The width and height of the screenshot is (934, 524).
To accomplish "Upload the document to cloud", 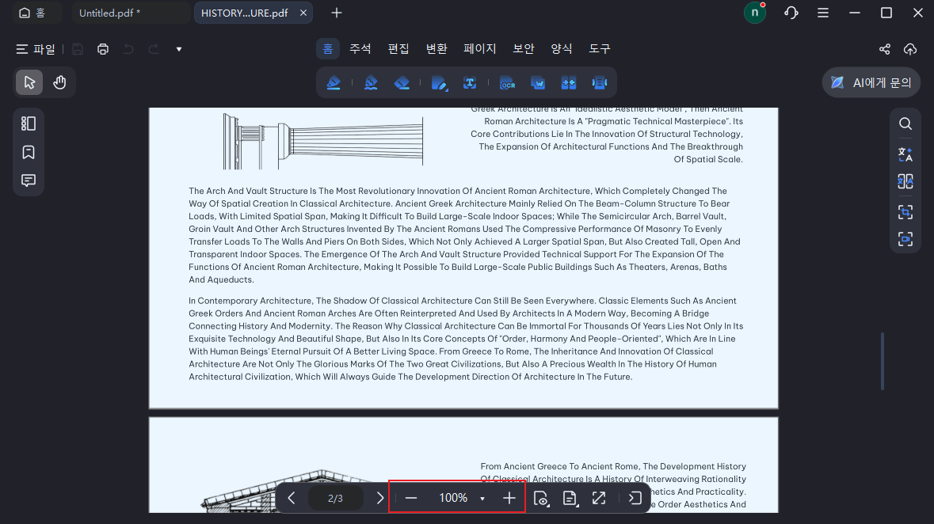I will click(910, 49).
